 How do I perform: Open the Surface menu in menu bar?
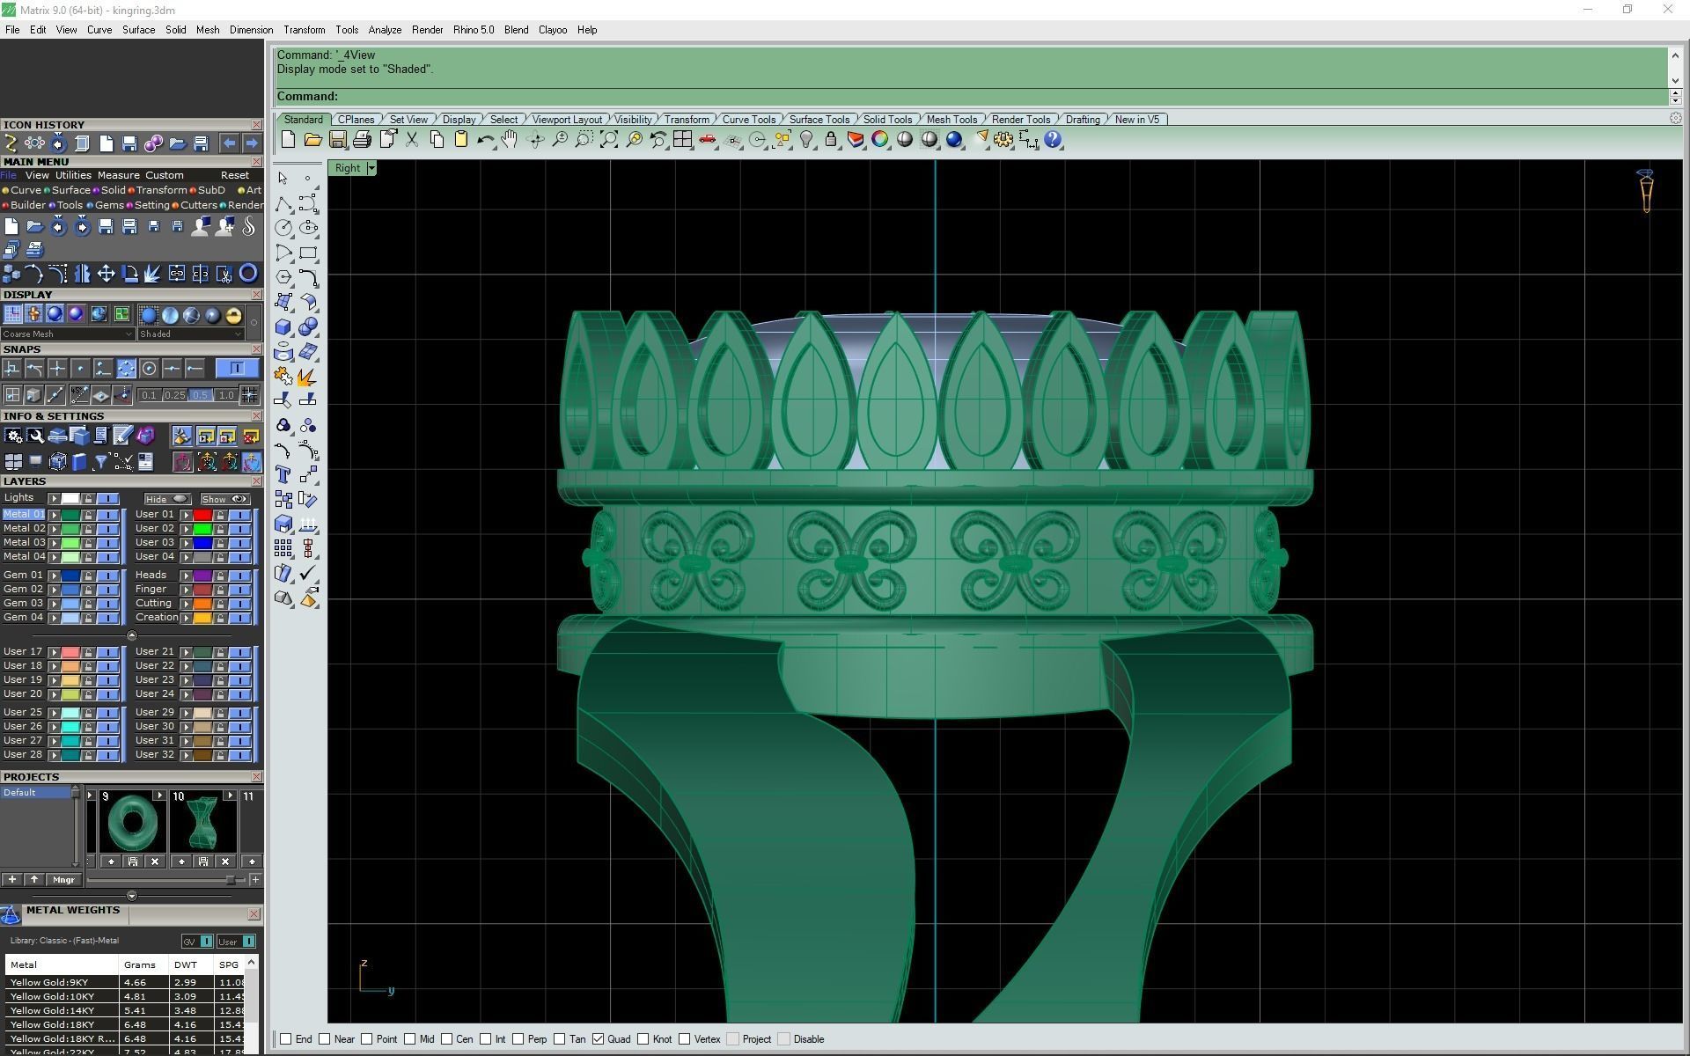[x=138, y=30]
